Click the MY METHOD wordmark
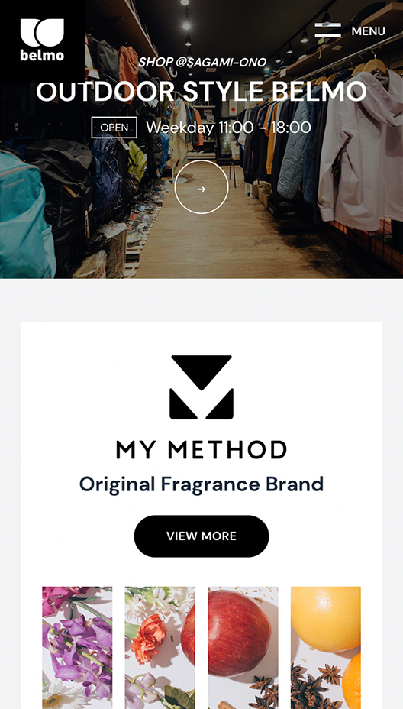 (x=201, y=450)
